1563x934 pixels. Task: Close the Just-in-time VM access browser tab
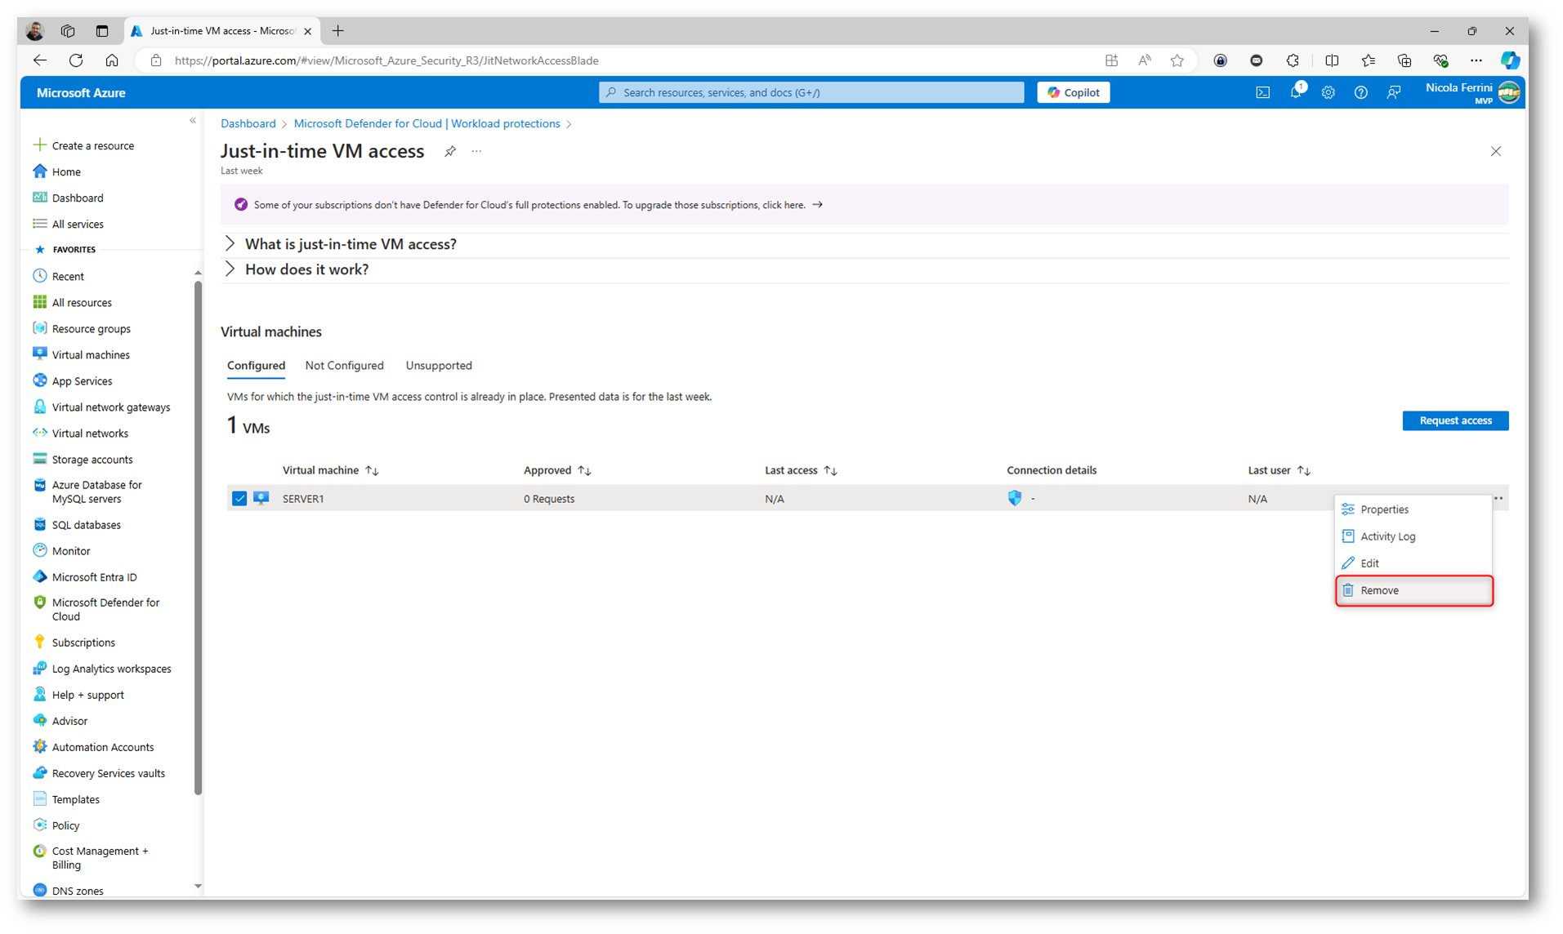pos(307,31)
